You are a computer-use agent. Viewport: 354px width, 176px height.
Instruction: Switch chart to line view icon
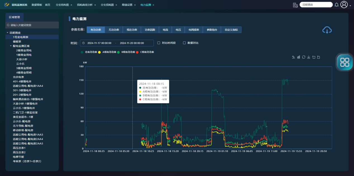pos(293,57)
